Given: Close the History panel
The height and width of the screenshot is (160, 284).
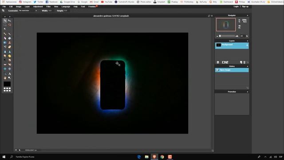Looking at the screenshot, I should tap(248, 66).
